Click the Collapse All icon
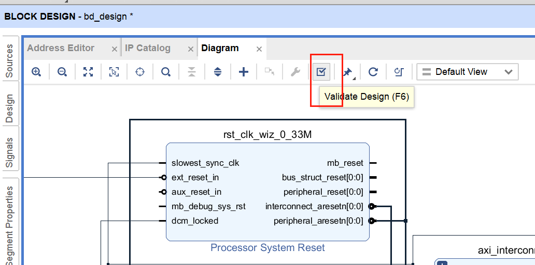The height and width of the screenshot is (265, 535). [192, 72]
